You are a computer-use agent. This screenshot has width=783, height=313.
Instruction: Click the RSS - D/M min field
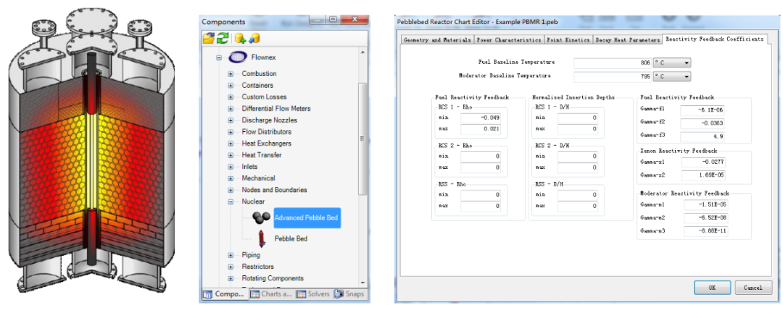pyautogui.click(x=578, y=195)
